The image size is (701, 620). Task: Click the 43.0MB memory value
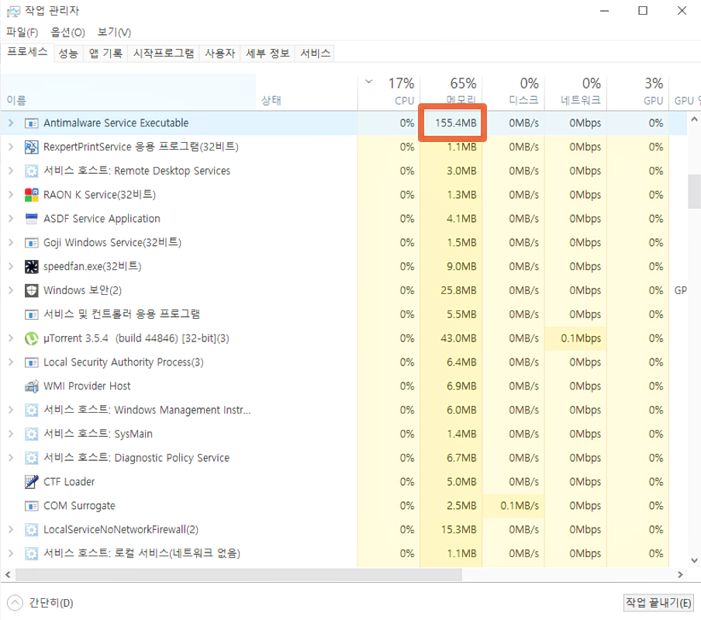(458, 338)
